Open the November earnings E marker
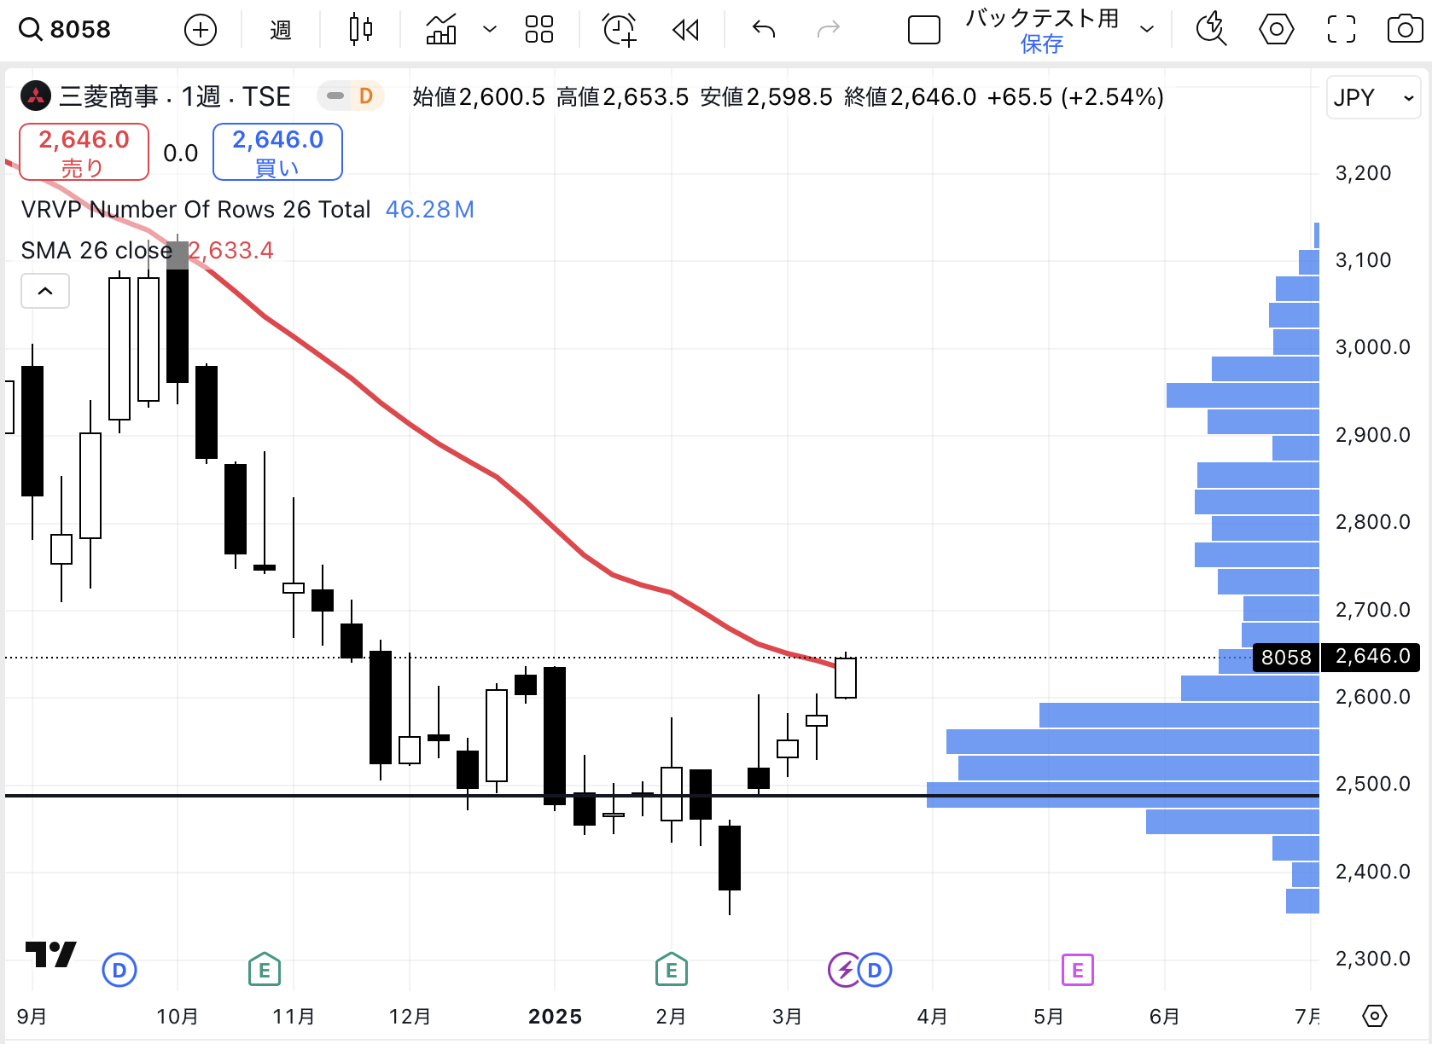 265,970
